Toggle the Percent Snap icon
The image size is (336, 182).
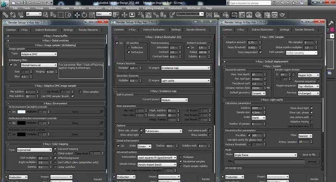[156, 15]
